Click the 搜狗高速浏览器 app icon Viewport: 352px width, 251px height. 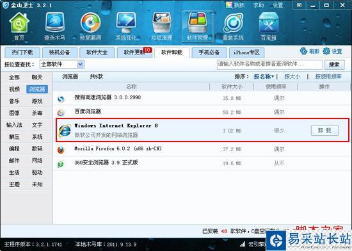(x=61, y=99)
